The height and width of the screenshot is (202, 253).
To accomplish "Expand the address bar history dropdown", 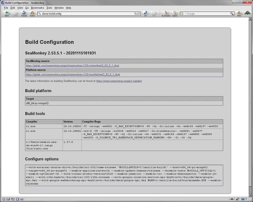I will (138, 14).
